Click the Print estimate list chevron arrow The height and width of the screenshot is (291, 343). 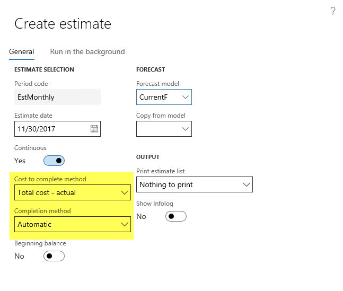tap(246, 184)
